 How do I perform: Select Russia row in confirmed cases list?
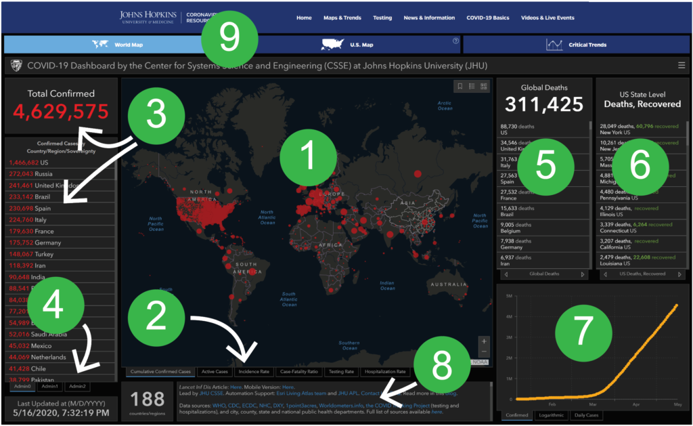coord(60,174)
